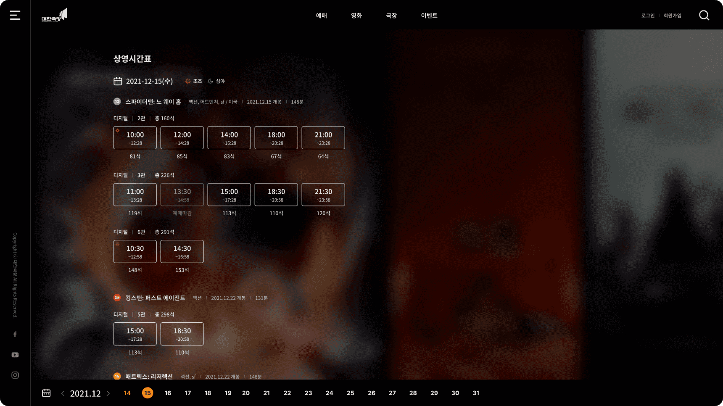Click the 12 age rating badge
The width and height of the screenshot is (723, 406).
(x=117, y=101)
